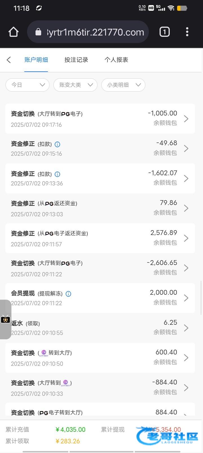Open the 今日 date filter dropdown
Image resolution: width=203 pixels, height=453 pixels.
[28, 85]
